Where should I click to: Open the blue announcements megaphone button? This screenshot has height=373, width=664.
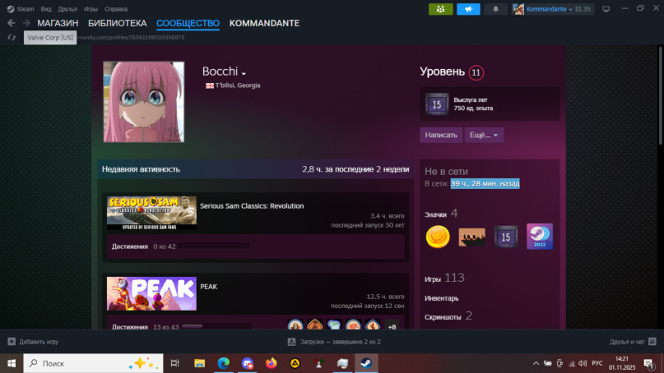pyautogui.click(x=467, y=9)
